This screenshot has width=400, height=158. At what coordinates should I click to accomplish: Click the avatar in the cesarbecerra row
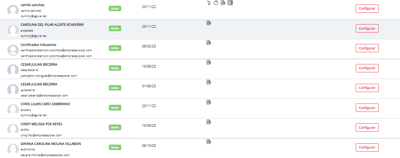point(13,70)
